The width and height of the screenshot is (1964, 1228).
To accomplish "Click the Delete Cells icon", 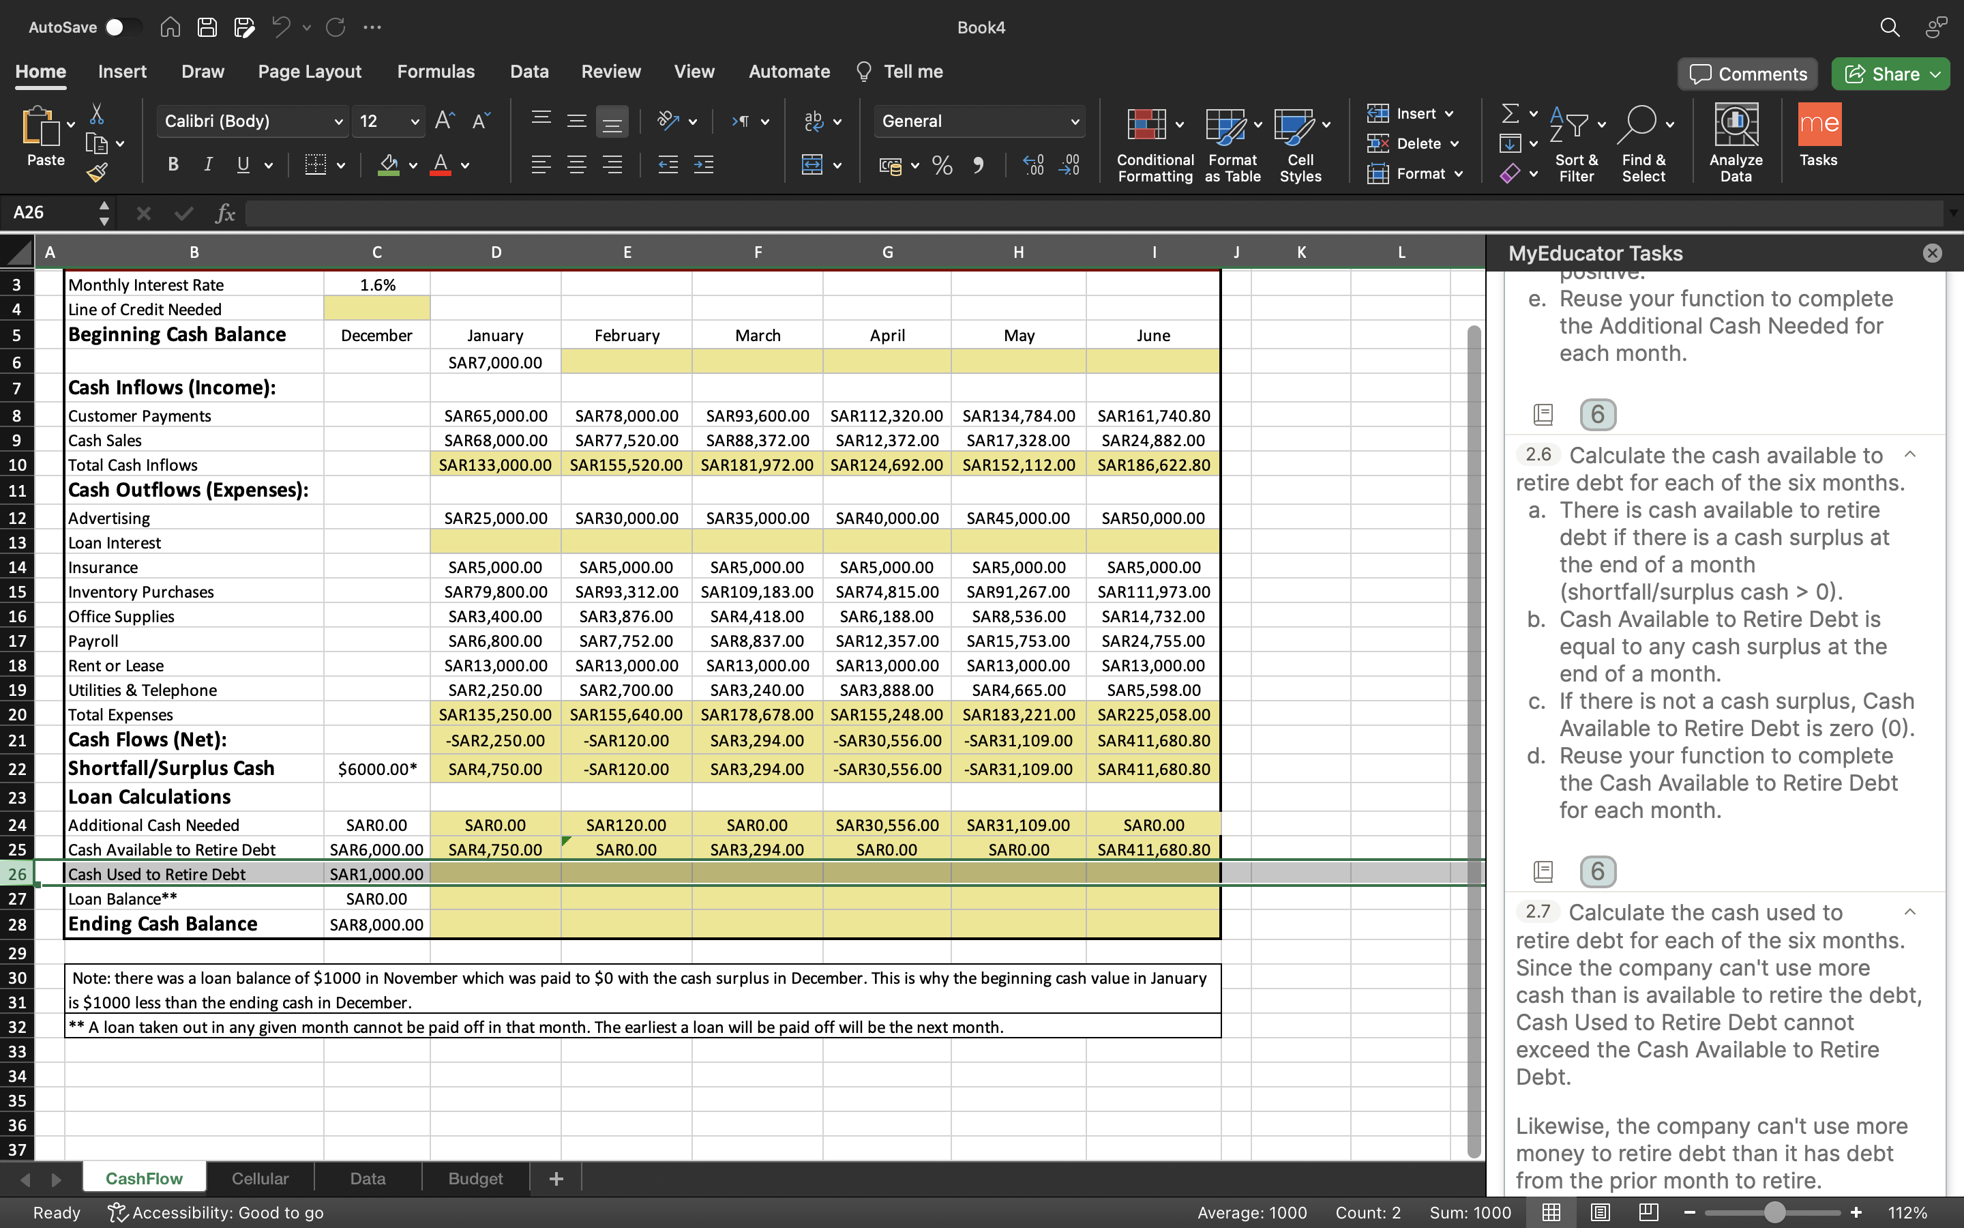I will [x=1379, y=143].
